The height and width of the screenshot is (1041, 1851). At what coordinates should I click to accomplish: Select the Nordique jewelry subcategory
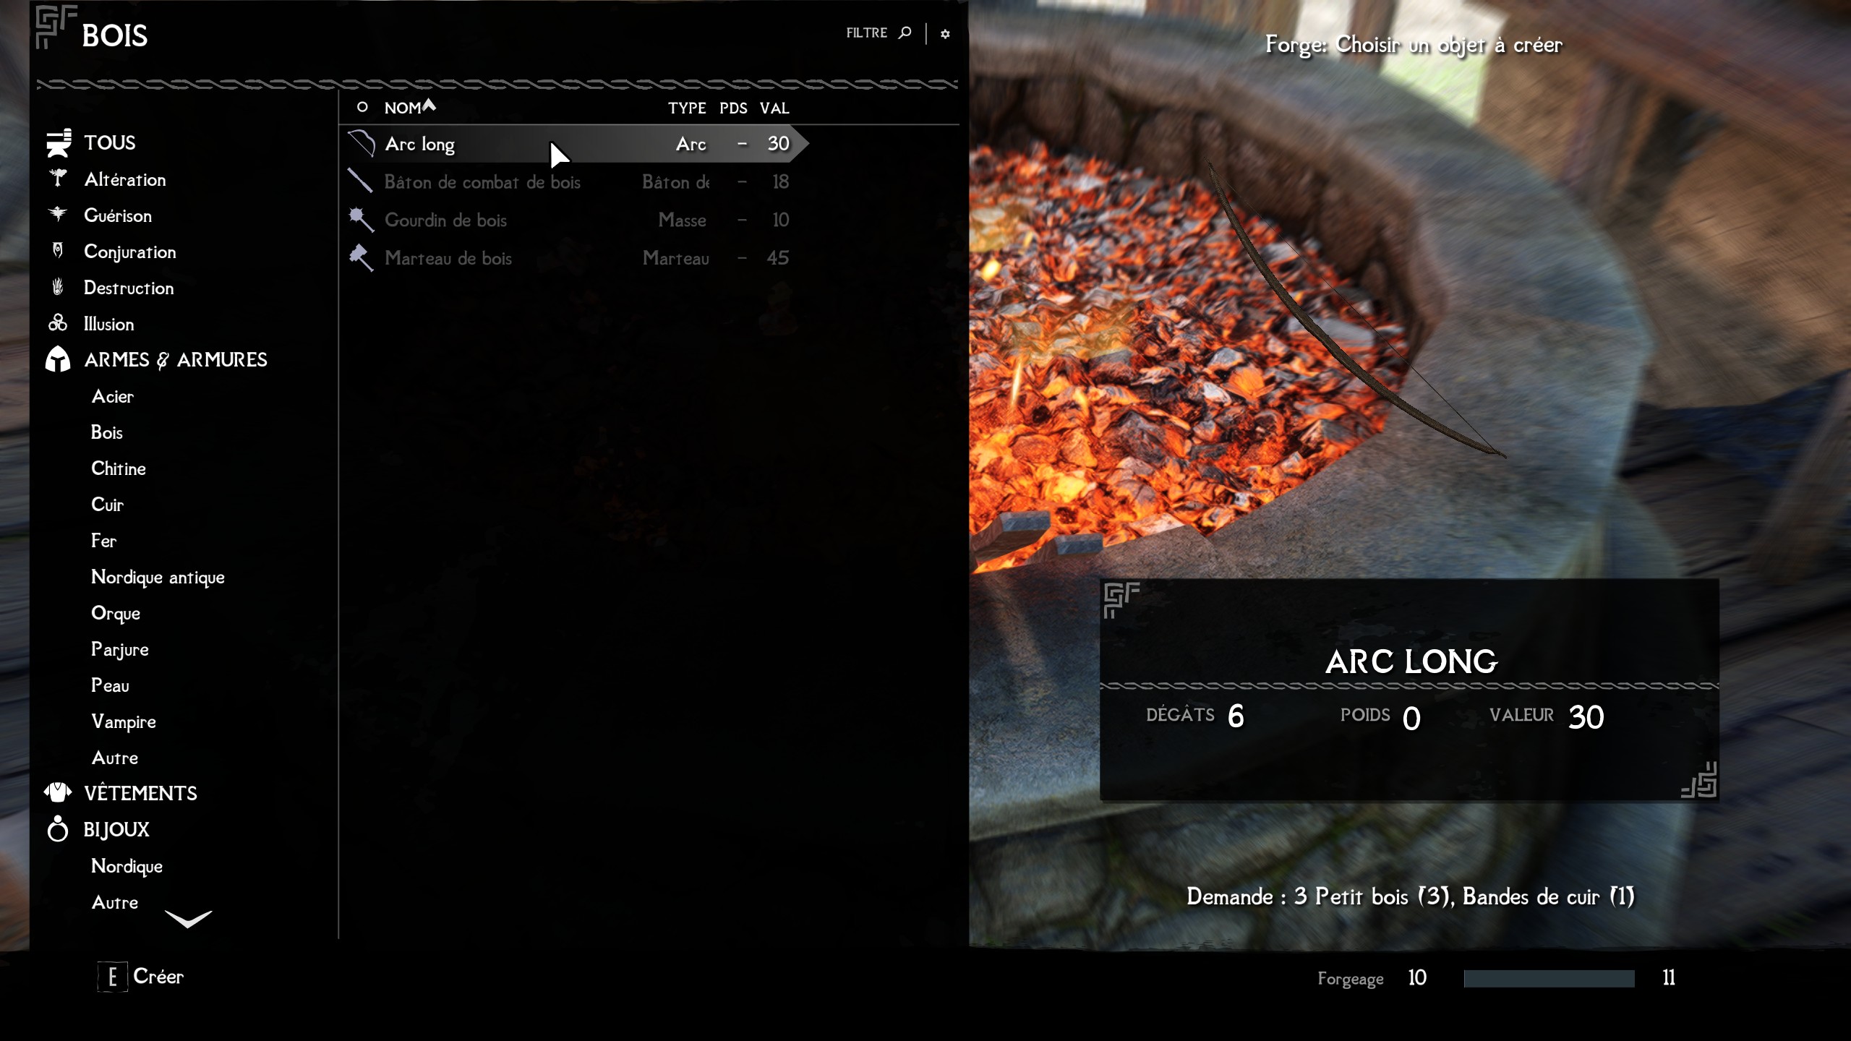[x=127, y=867]
